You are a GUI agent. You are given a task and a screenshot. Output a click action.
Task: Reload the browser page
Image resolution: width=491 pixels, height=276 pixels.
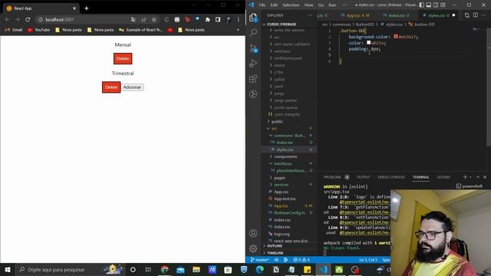[28, 19]
